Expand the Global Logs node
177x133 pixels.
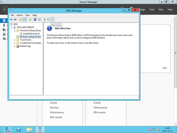click(15, 46)
